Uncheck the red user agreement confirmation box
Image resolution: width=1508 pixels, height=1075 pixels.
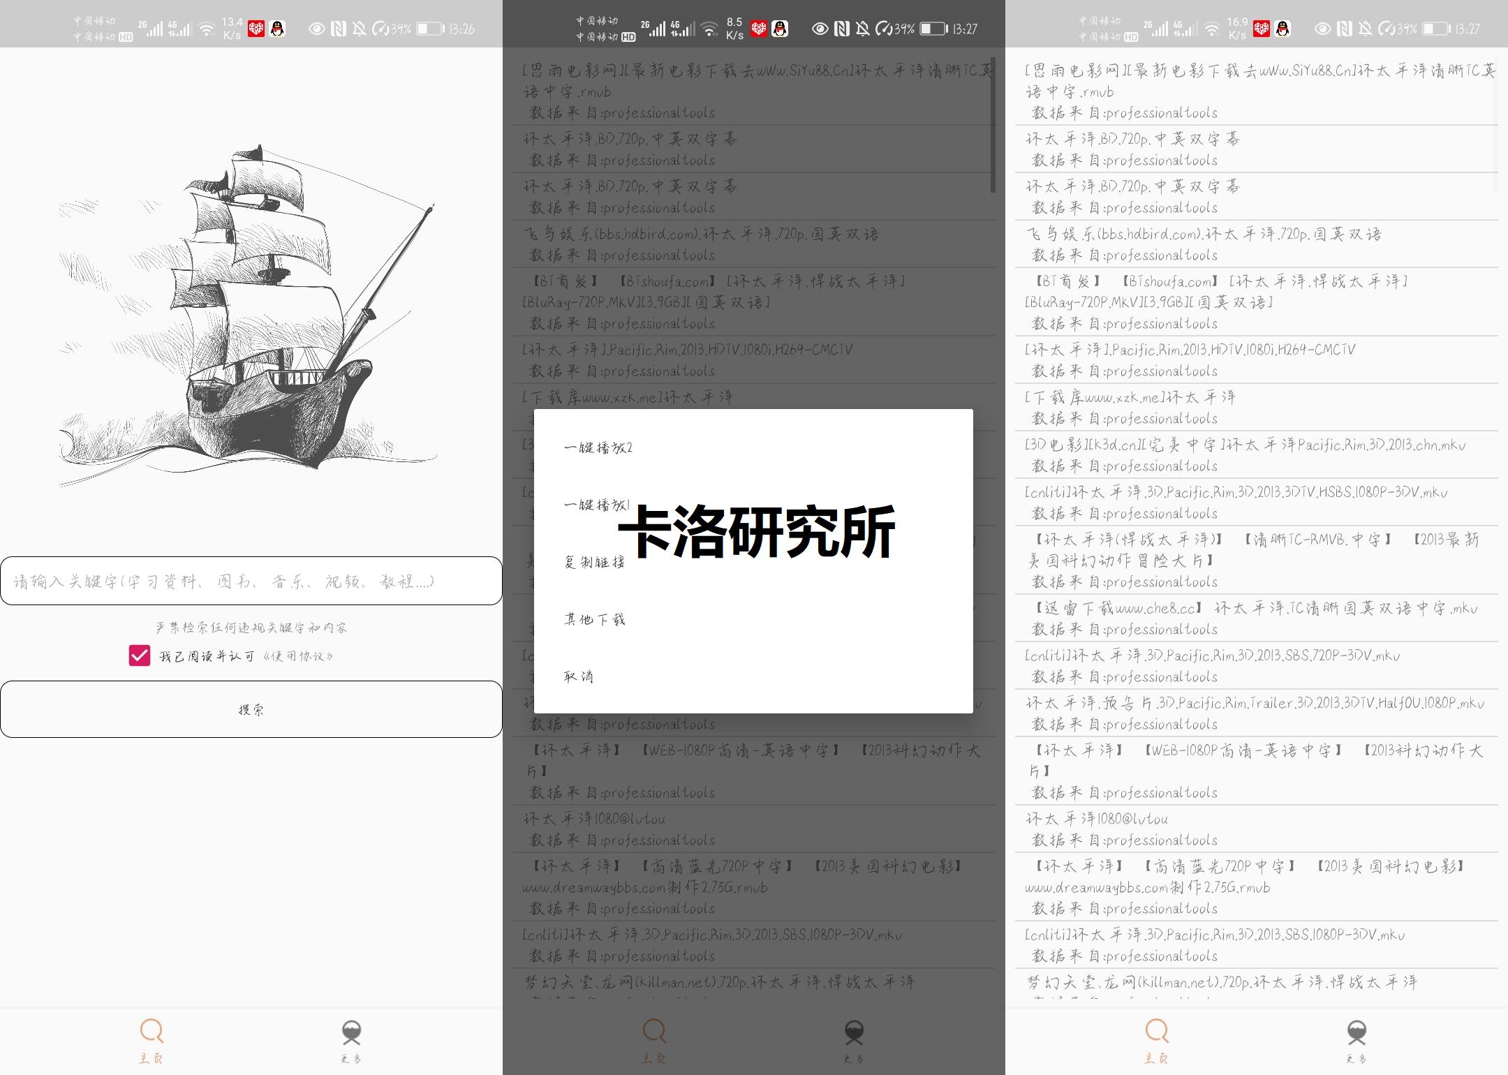tap(140, 655)
